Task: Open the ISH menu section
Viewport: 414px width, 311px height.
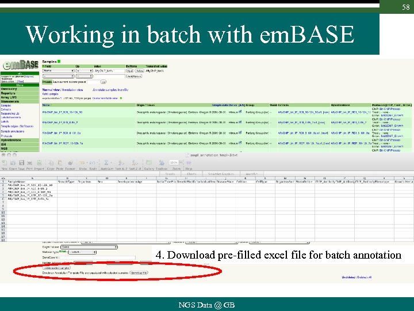Action: point(20,145)
